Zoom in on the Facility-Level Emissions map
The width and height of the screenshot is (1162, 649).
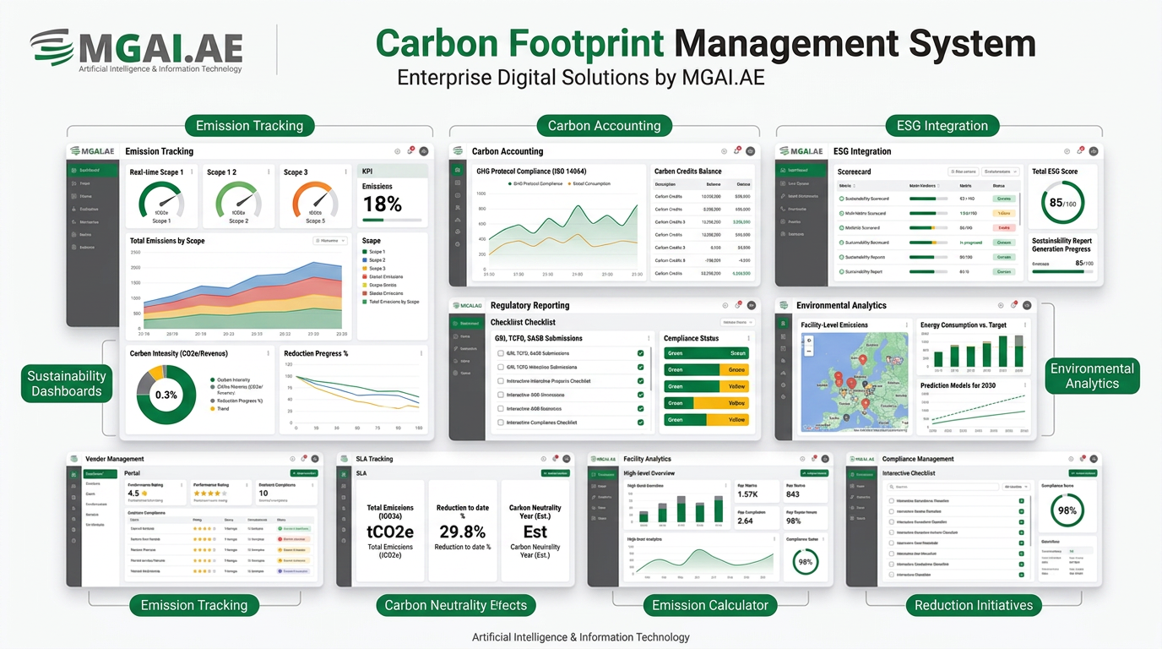809,341
